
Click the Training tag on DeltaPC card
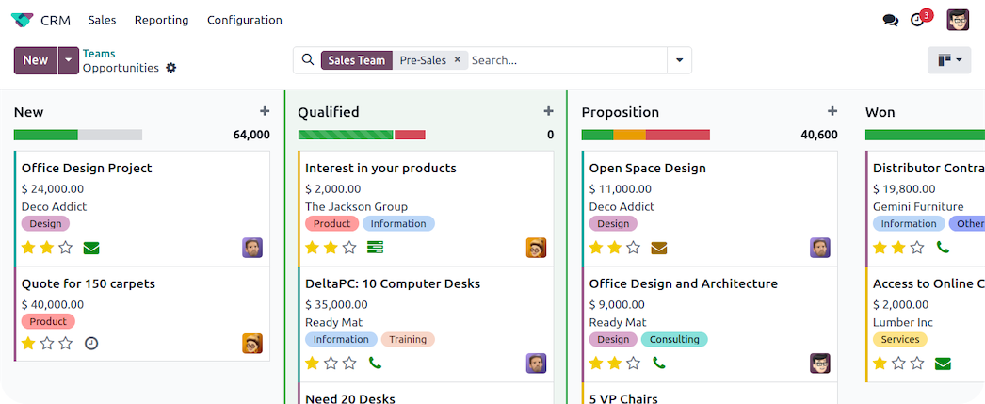[408, 339]
